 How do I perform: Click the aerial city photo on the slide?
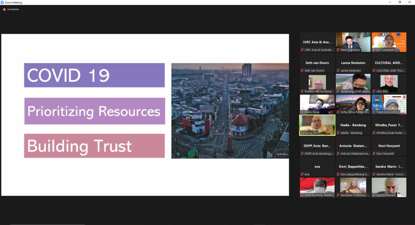pos(230,110)
